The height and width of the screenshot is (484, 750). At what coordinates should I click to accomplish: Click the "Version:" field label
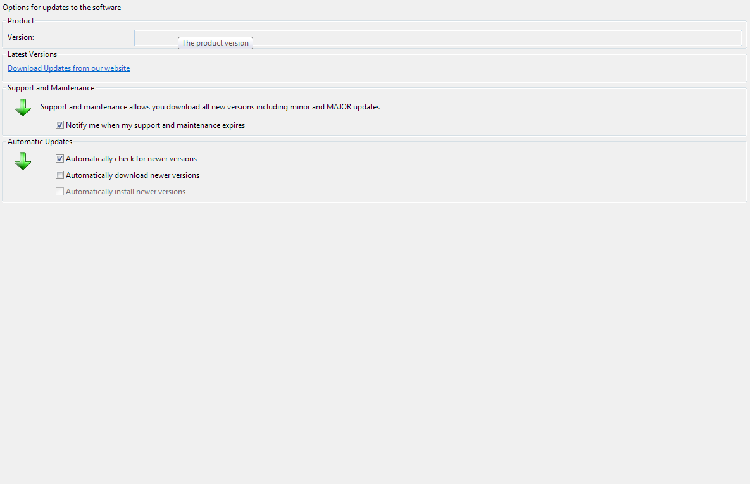21,38
